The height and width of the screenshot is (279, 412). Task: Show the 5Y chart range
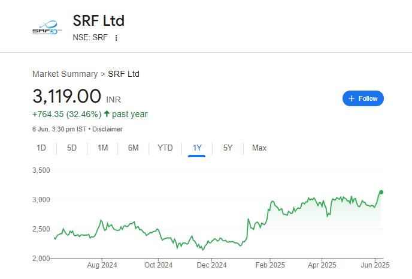point(228,148)
